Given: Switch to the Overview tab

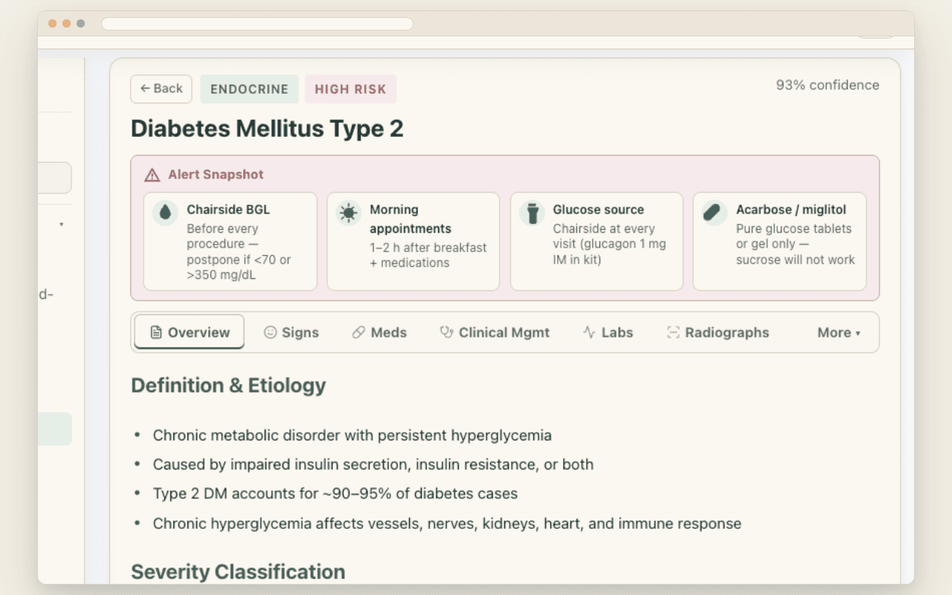Looking at the screenshot, I should 189,332.
